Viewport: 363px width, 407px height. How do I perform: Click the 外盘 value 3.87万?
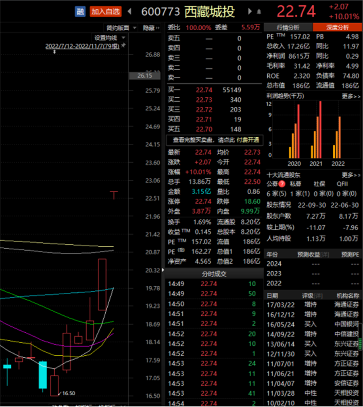tap(202, 211)
